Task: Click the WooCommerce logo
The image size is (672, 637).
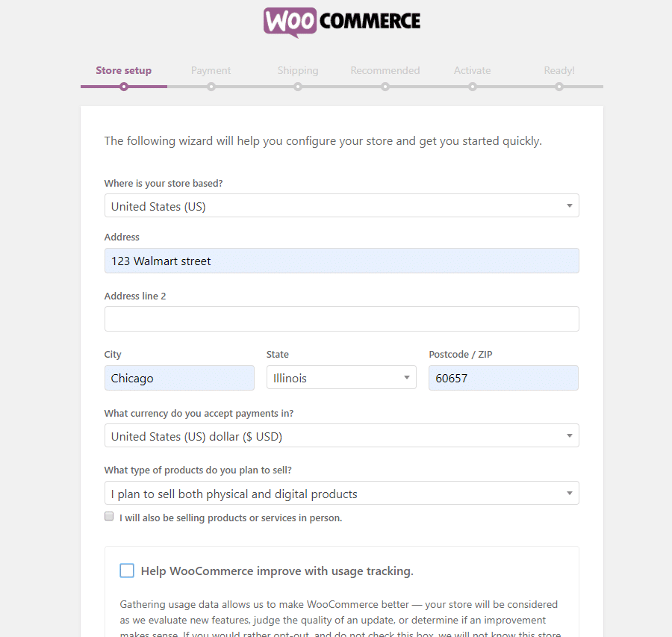Action: [341, 22]
